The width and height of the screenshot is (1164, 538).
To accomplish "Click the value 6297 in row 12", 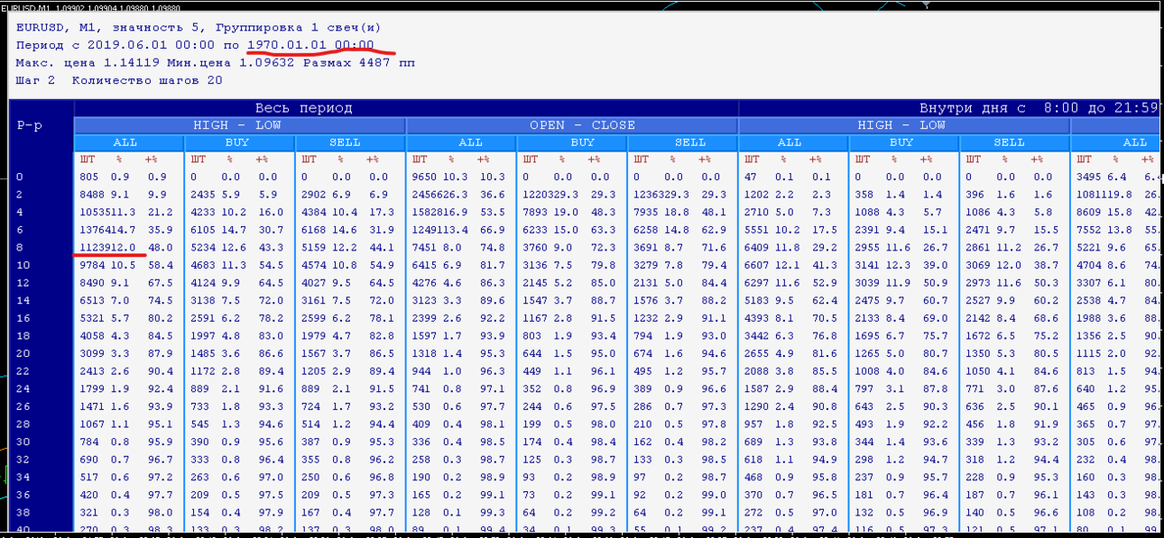I will (759, 283).
